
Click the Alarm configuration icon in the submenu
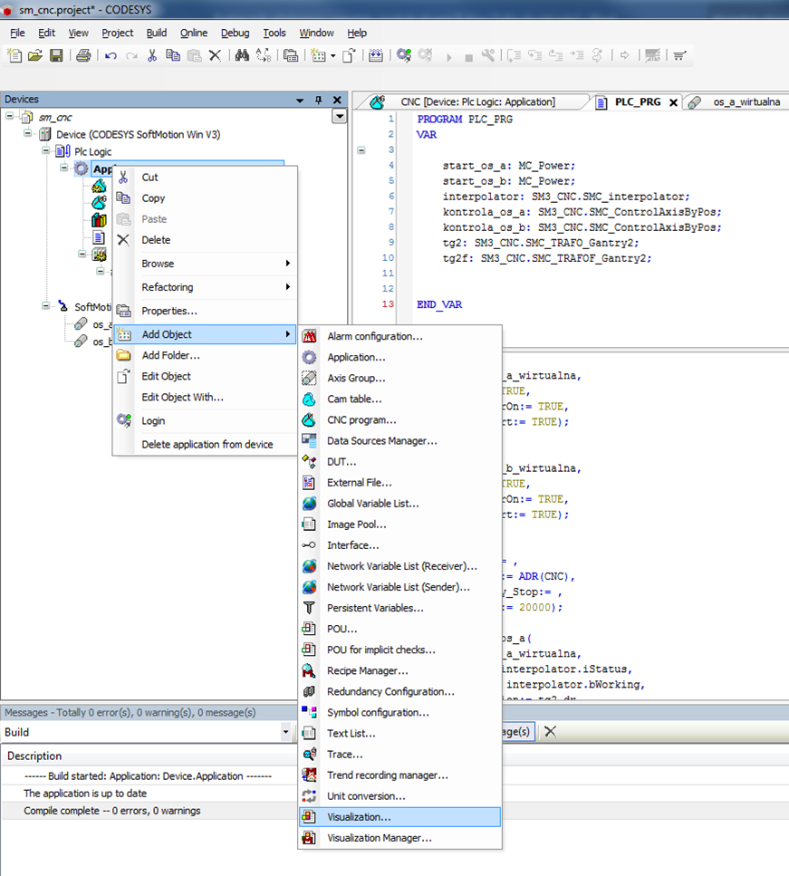pyautogui.click(x=309, y=336)
